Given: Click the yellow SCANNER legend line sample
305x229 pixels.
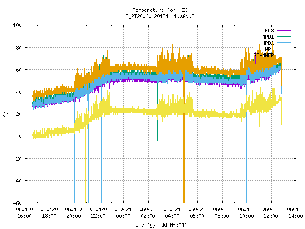Looking at the screenshot, I should [x=284, y=55].
